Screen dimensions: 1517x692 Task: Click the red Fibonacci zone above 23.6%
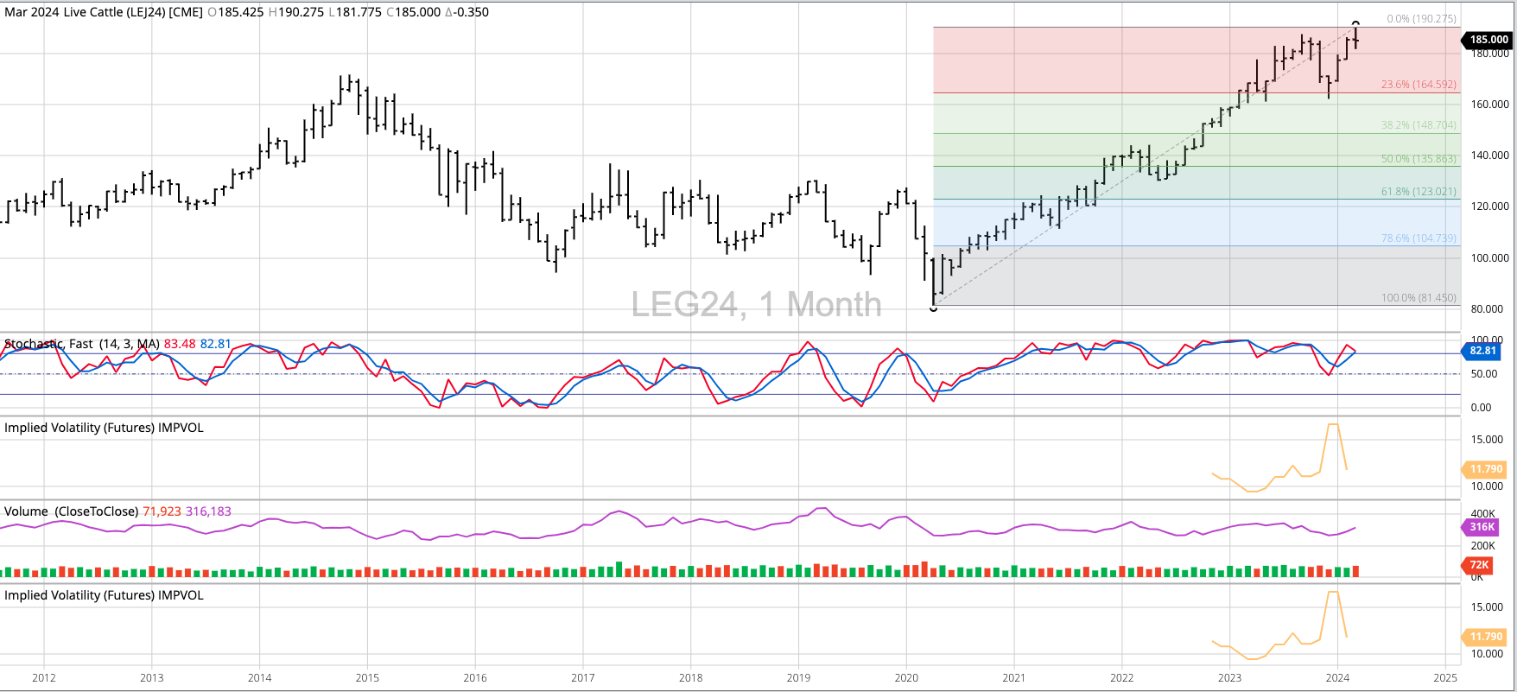click(x=1123, y=60)
